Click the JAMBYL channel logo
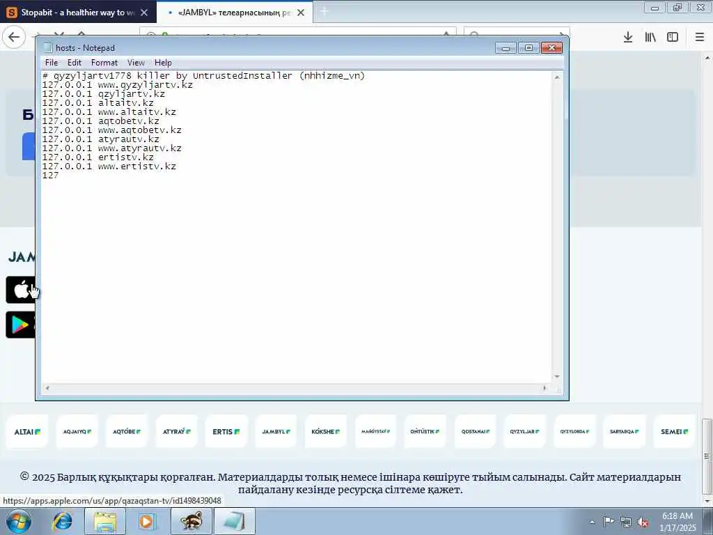 click(276, 431)
